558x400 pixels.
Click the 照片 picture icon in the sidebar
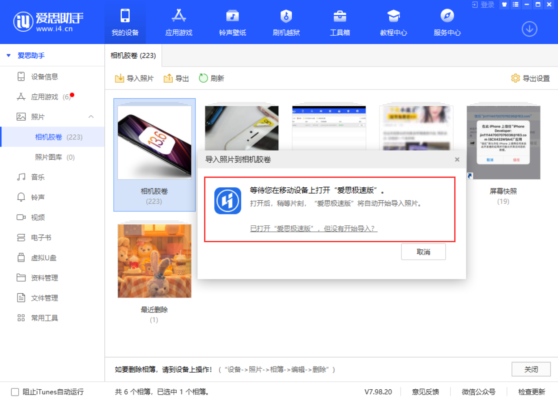(x=21, y=117)
